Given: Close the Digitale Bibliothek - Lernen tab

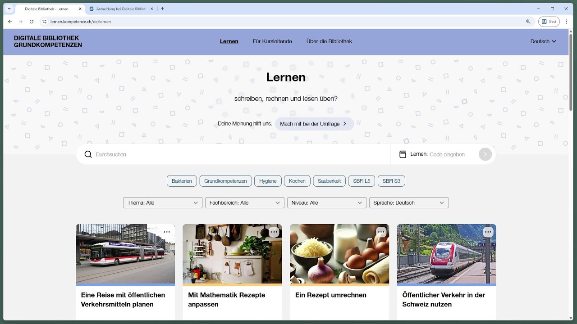Looking at the screenshot, I should point(80,9).
